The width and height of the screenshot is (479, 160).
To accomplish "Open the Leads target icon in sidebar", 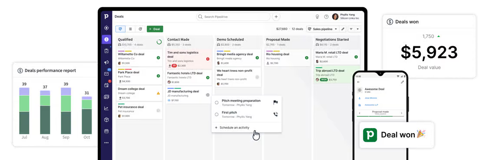I will tap(106, 28).
